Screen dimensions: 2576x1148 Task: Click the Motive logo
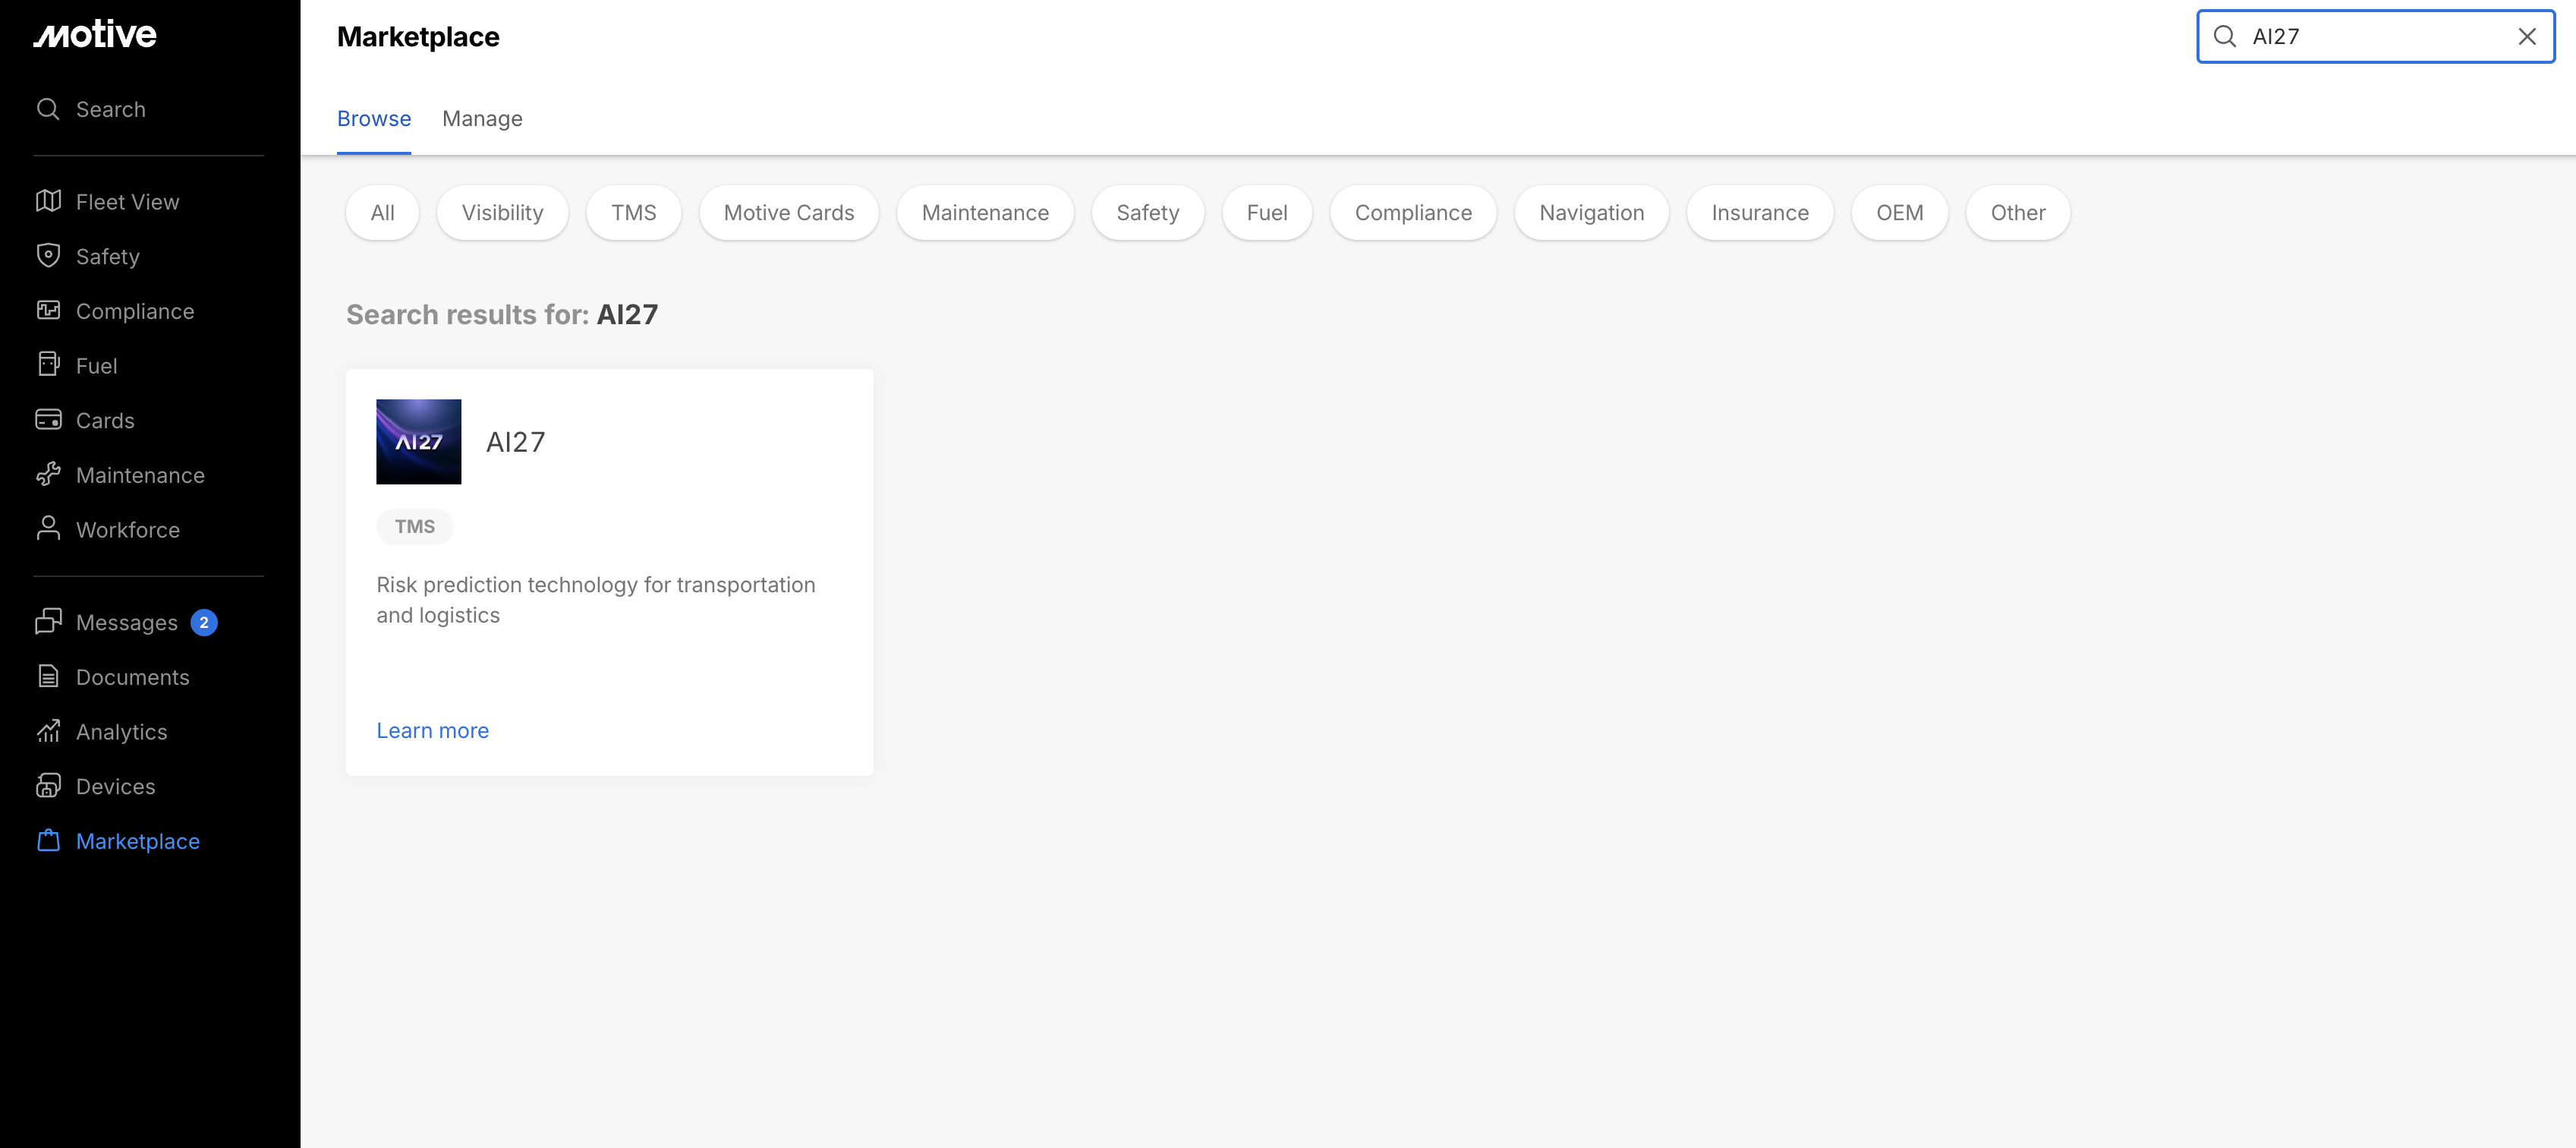pos(95,35)
